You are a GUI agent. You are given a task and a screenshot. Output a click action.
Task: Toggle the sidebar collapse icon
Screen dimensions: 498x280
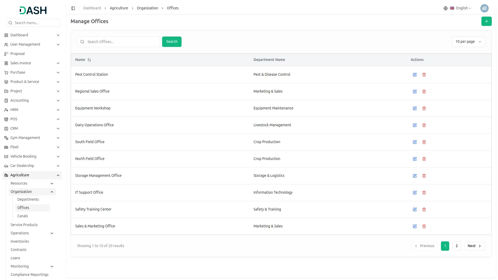[73, 8]
